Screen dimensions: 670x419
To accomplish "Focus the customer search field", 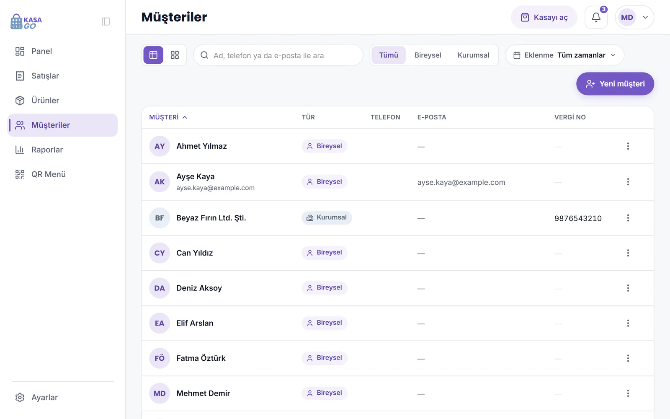I will [278, 55].
